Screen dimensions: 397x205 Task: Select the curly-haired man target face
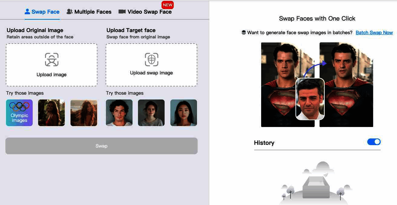point(119,113)
